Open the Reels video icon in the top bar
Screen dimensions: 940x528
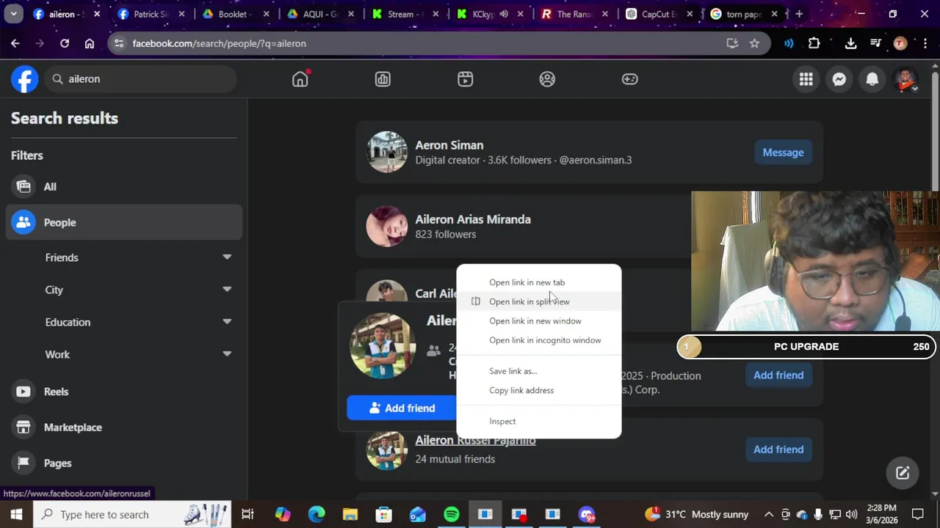(x=465, y=78)
